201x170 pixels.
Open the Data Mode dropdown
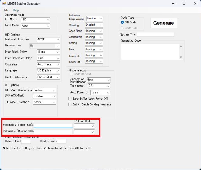coord(35,26)
